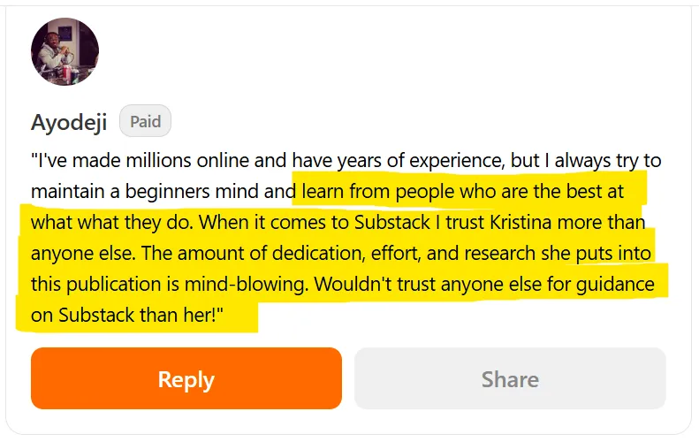The width and height of the screenshot is (699, 442).
Task: Click the Paid subscriber badge
Action: click(145, 121)
